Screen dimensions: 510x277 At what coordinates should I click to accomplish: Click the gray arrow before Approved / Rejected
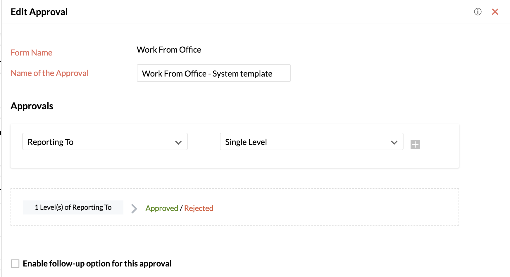134,208
